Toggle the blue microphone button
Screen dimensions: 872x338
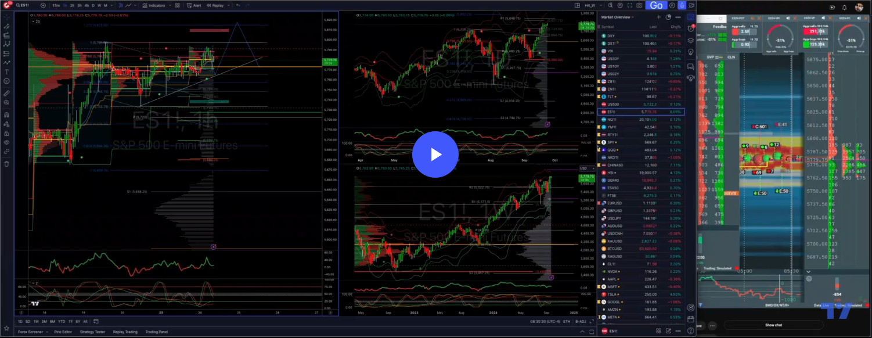click(682, 5)
